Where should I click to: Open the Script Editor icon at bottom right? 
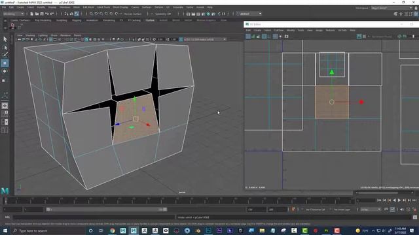tap(415, 217)
